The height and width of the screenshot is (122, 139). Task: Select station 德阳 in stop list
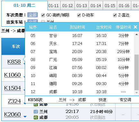[53, 84]
